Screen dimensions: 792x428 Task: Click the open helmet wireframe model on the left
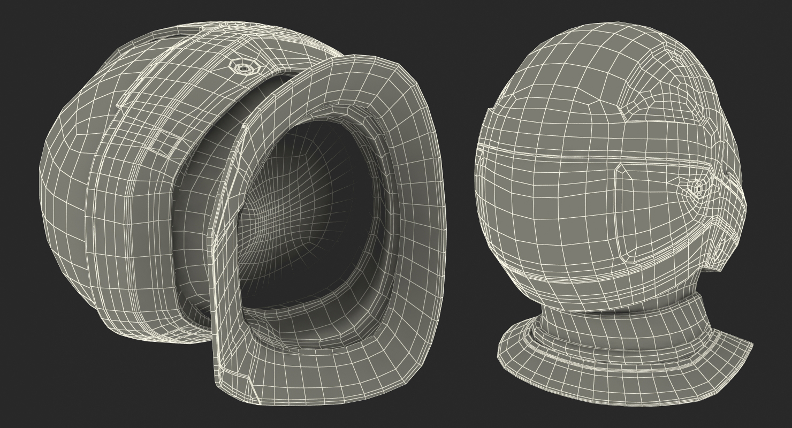(x=243, y=212)
